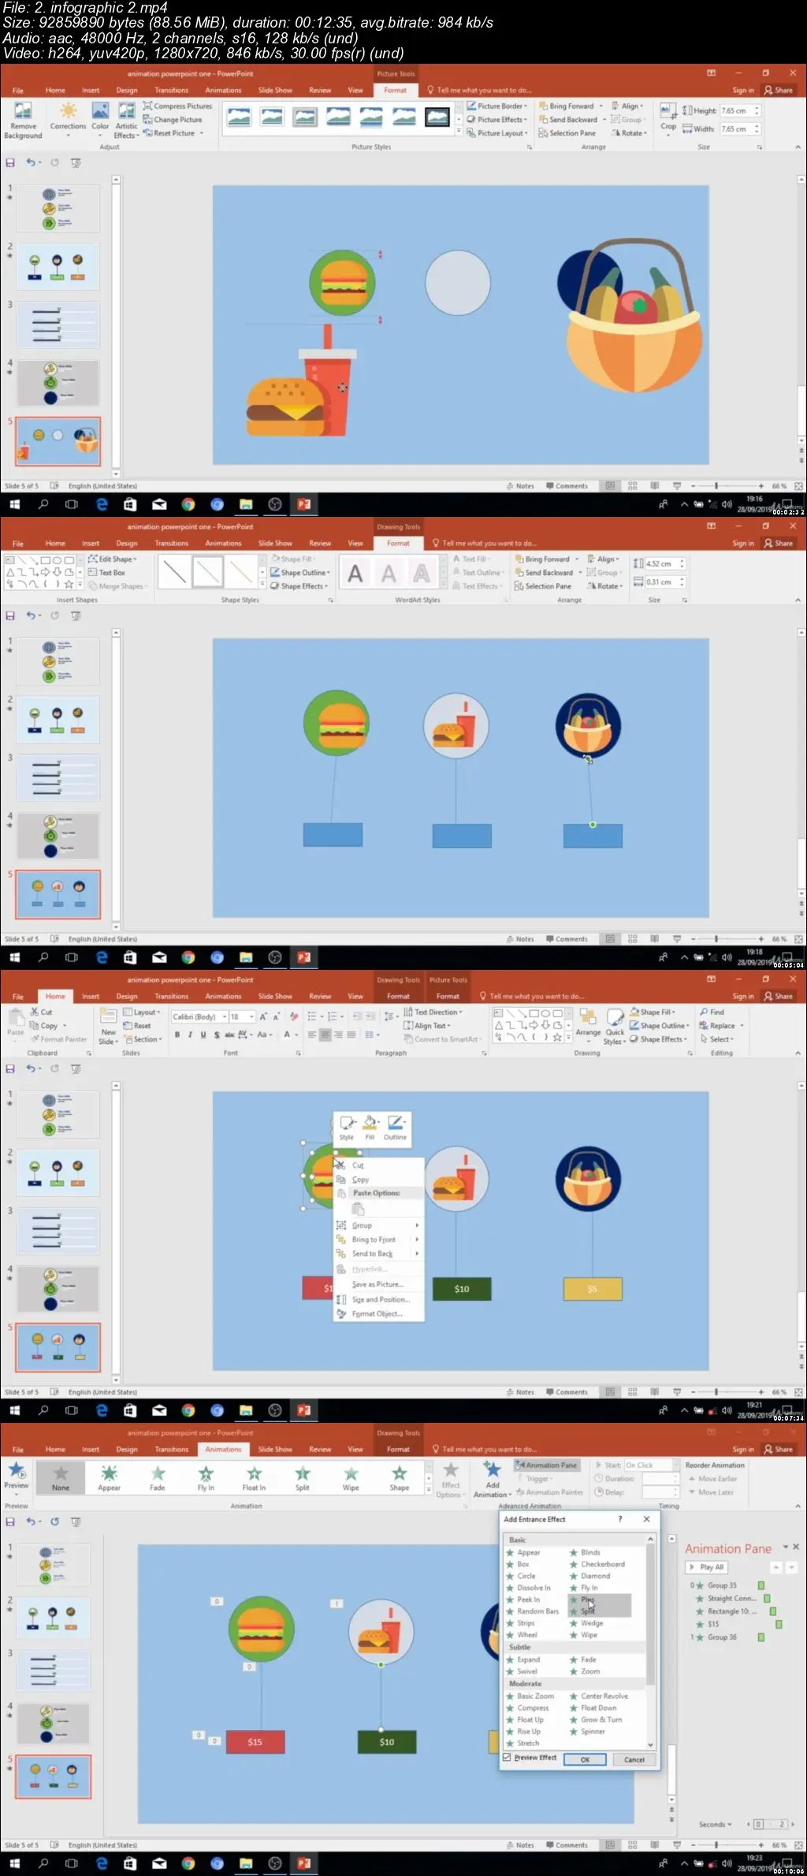Toggle Center alignment in Paragraph group
Screen dimensions: 807x1876
pyautogui.click(x=325, y=1035)
